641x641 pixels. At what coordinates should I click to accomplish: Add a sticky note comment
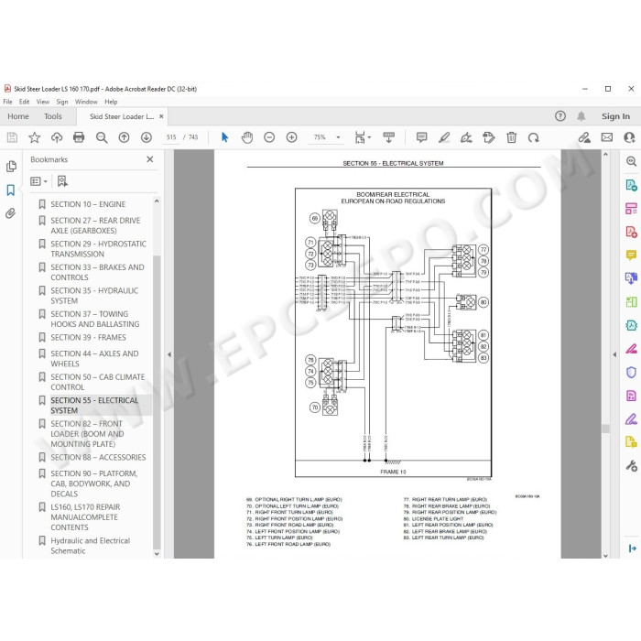click(x=421, y=137)
